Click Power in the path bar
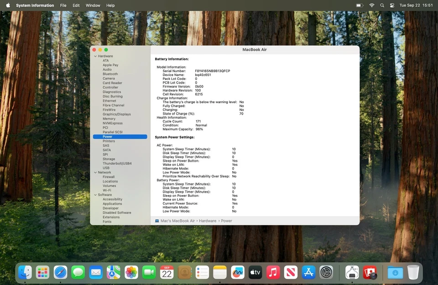 tap(227, 221)
